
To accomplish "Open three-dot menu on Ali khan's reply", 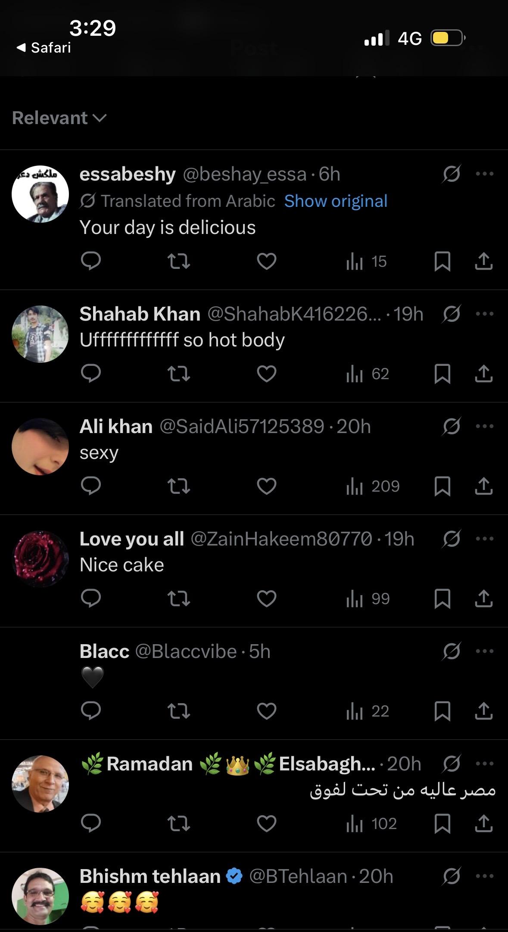I will [484, 426].
